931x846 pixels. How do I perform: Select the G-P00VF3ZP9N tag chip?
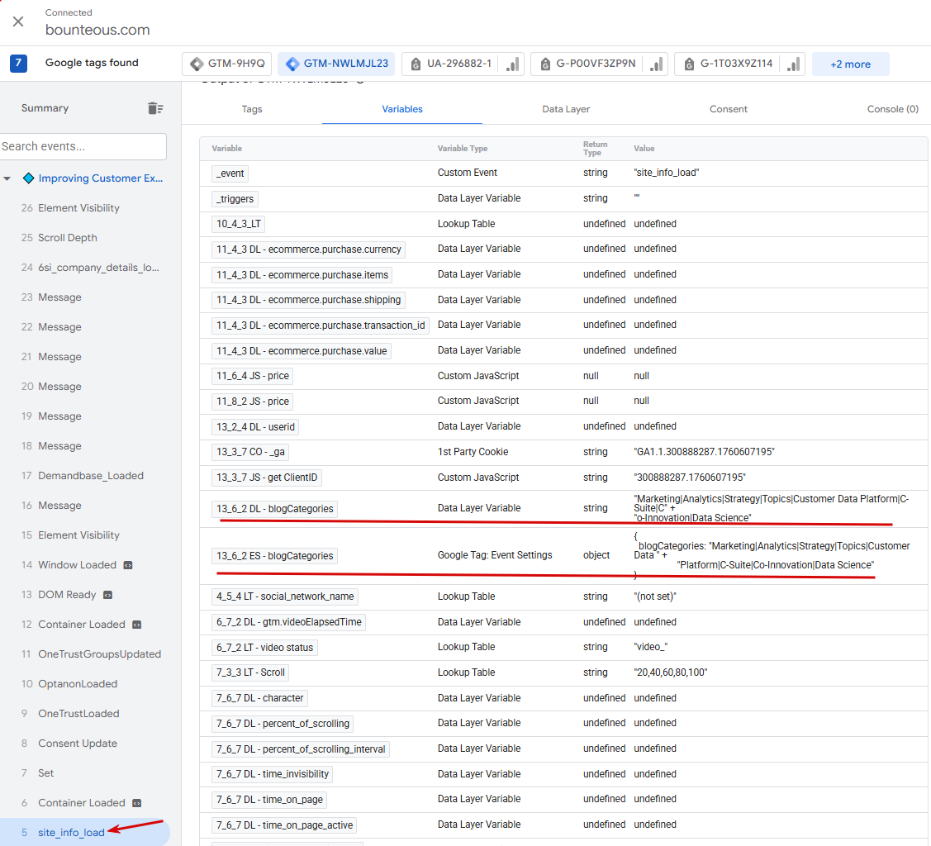(599, 64)
